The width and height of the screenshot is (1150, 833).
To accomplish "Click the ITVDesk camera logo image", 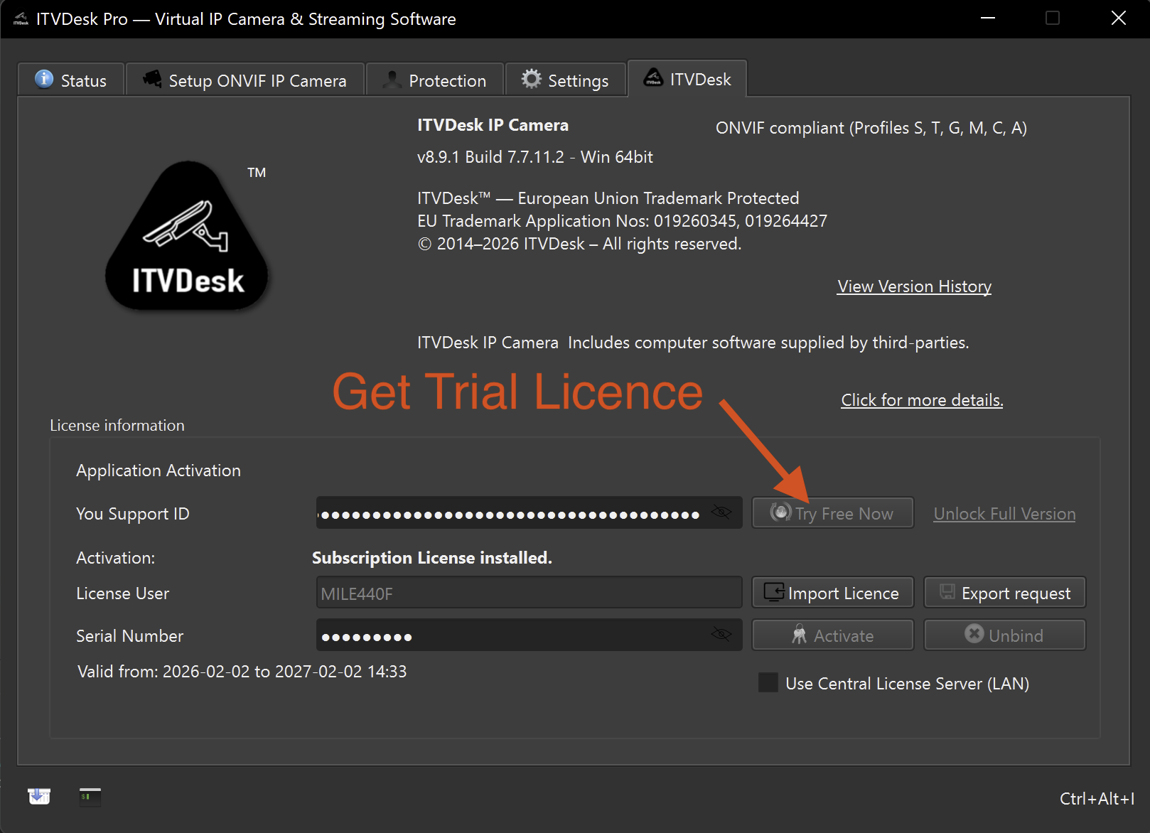I will (x=187, y=237).
